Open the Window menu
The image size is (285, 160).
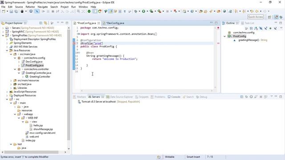tap(83, 7)
